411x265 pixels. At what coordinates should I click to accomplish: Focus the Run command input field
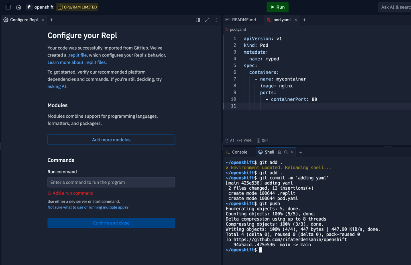[x=111, y=183]
